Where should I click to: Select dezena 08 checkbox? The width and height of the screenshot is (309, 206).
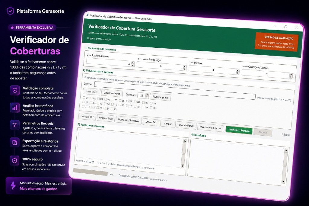(135, 102)
